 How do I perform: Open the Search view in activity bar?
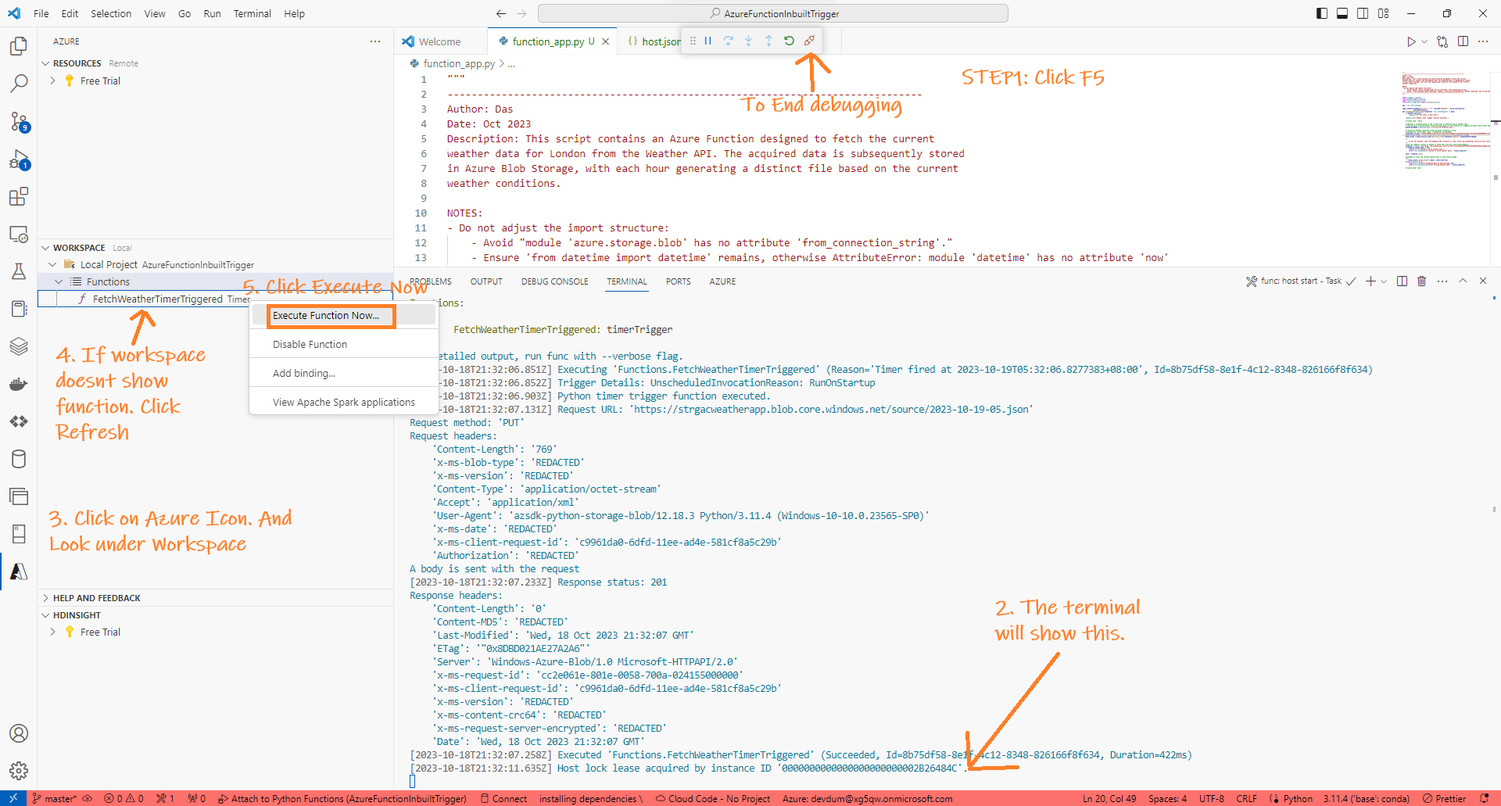click(x=19, y=83)
